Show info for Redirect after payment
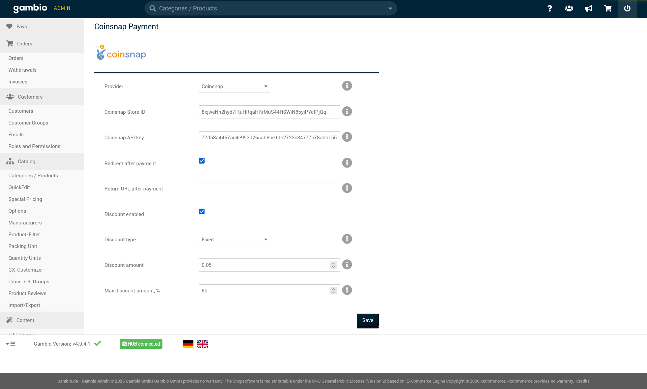Image resolution: width=647 pixels, height=389 pixels. pos(347,163)
